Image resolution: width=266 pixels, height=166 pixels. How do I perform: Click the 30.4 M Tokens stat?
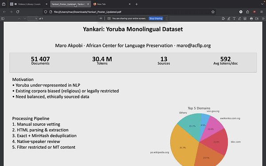tap(102, 61)
